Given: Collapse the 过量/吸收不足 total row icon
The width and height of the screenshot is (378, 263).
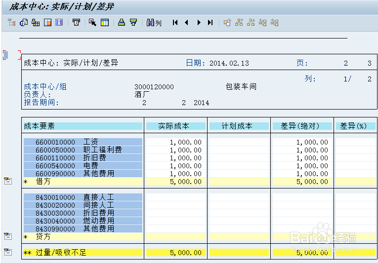Looking at the screenshot, I should point(8,252).
